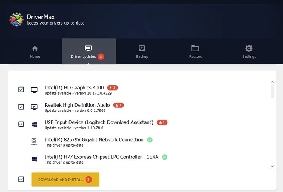Click red download badge for USB Input Device
Screen dimensions: 283x192
[x=162, y=122]
